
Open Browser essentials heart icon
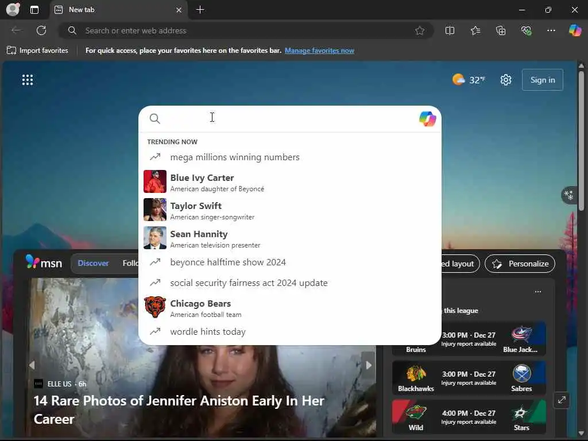(526, 31)
